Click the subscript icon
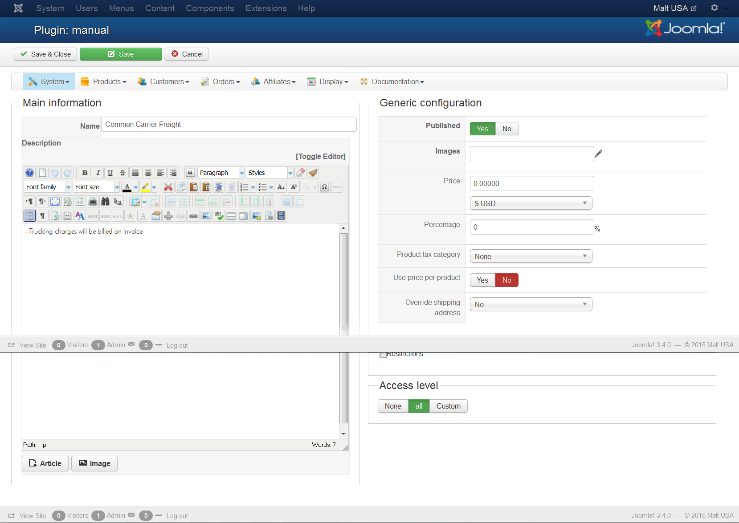The width and height of the screenshot is (739, 523). [x=281, y=187]
